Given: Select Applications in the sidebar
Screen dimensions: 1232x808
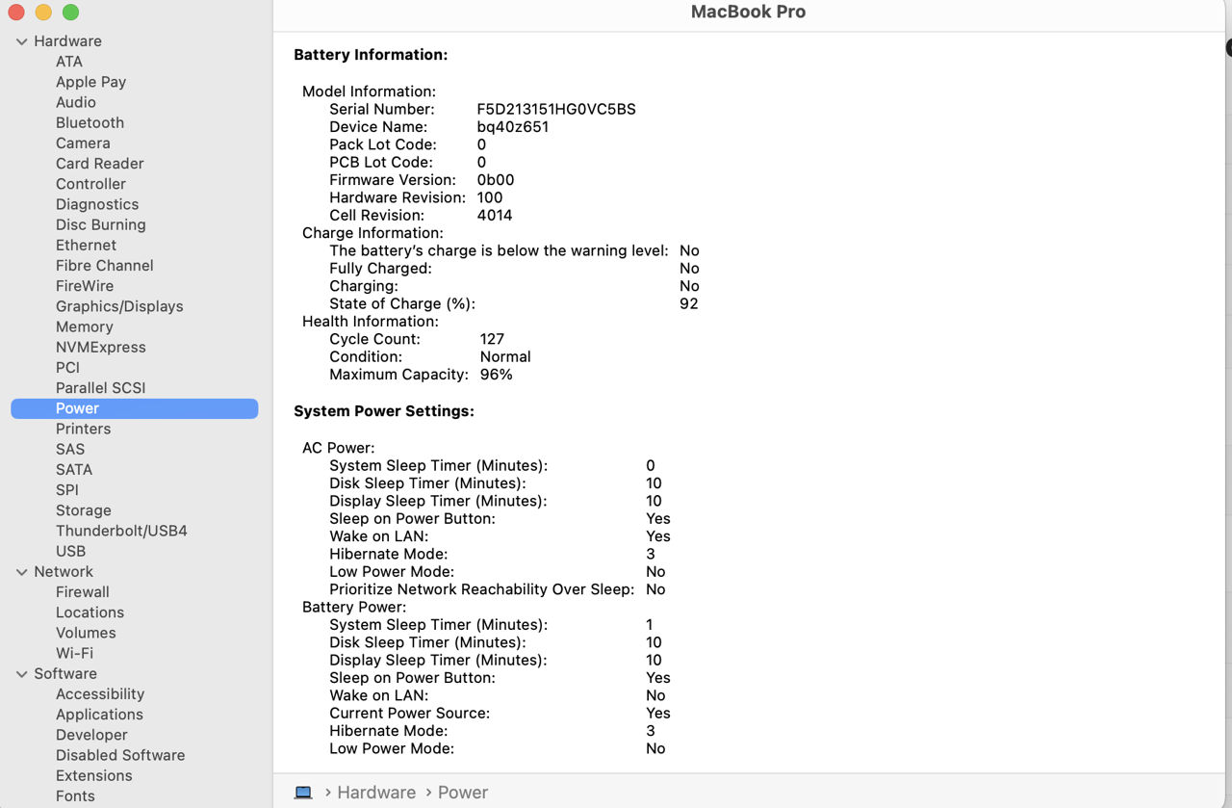Looking at the screenshot, I should (99, 715).
